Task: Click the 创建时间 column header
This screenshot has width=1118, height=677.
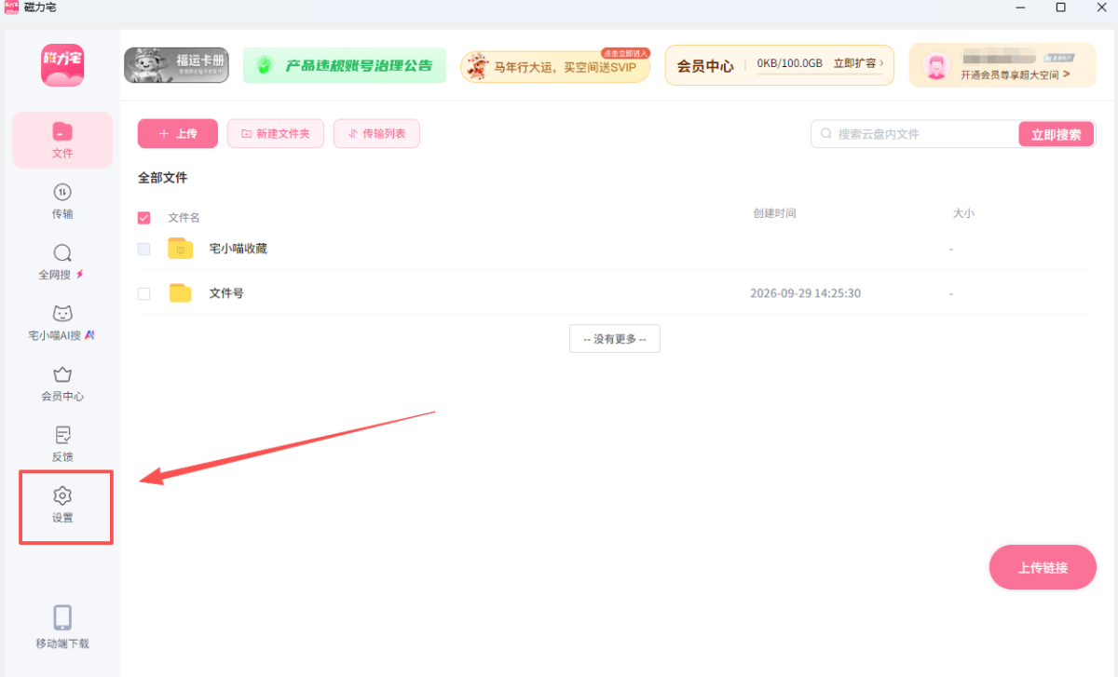Action: [774, 213]
